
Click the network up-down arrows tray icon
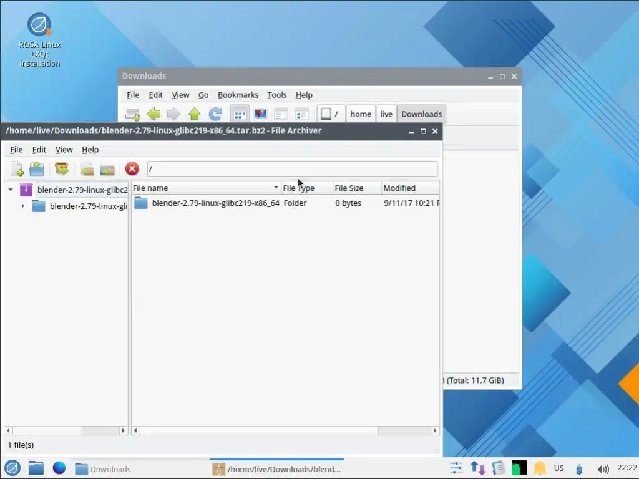477,468
